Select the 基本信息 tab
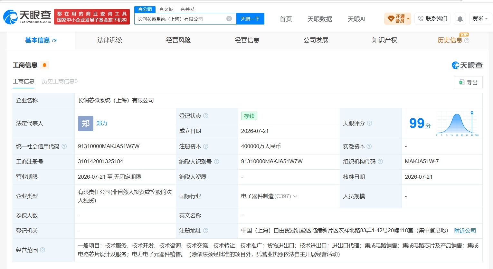Image resolution: width=493 pixels, height=269 pixels. click(x=41, y=40)
